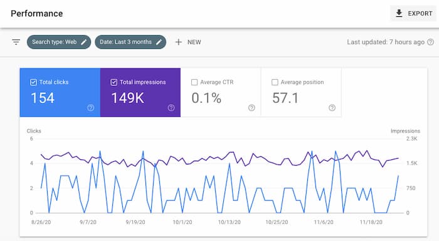This screenshot has width=439, height=241.
Task: Select the Average CTR 0.1% card
Action: click(x=221, y=92)
